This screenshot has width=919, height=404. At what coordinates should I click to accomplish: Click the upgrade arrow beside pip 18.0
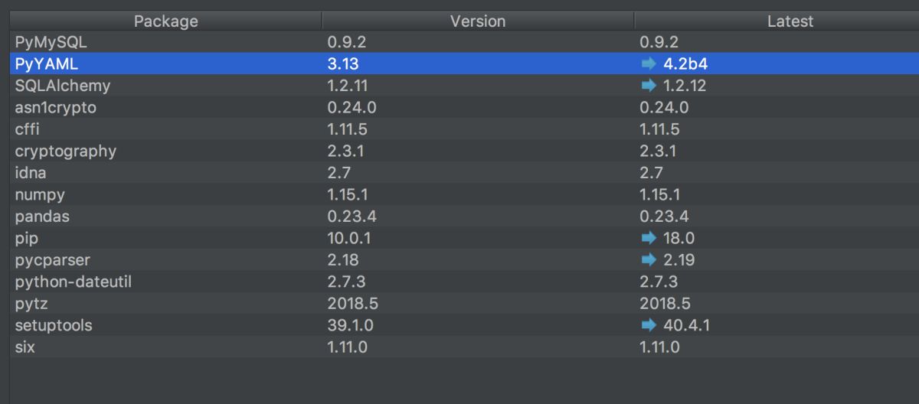pos(649,239)
